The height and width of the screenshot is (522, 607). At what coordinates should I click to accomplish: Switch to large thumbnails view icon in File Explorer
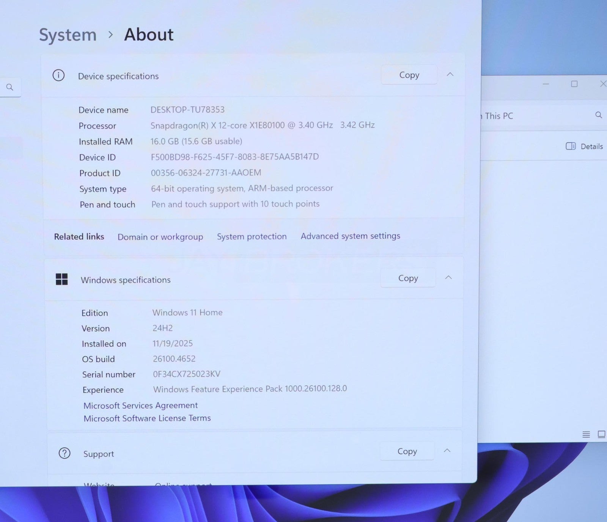point(601,434)
